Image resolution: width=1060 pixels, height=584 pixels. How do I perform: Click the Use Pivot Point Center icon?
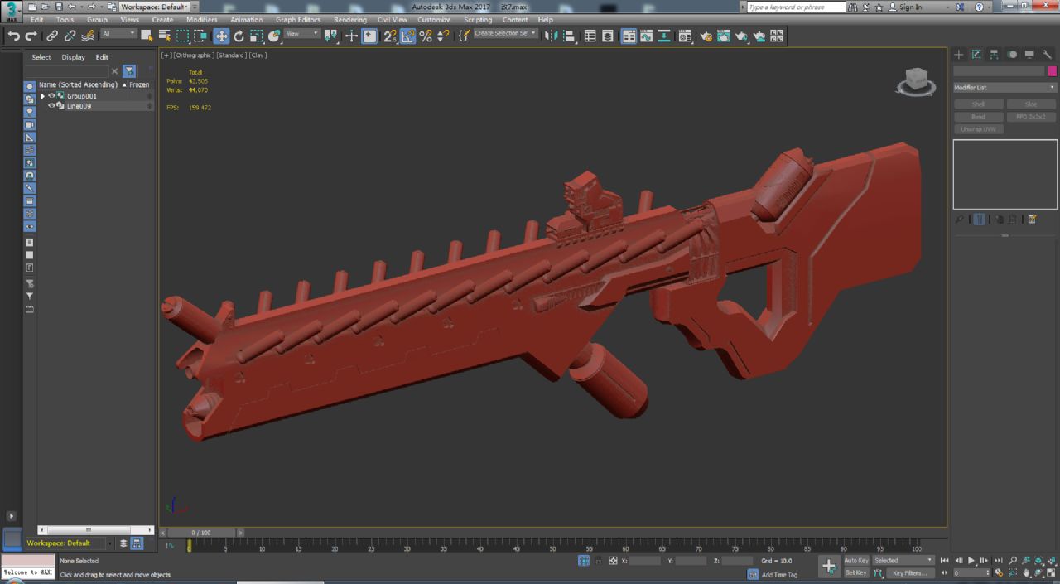pos(331,36)
